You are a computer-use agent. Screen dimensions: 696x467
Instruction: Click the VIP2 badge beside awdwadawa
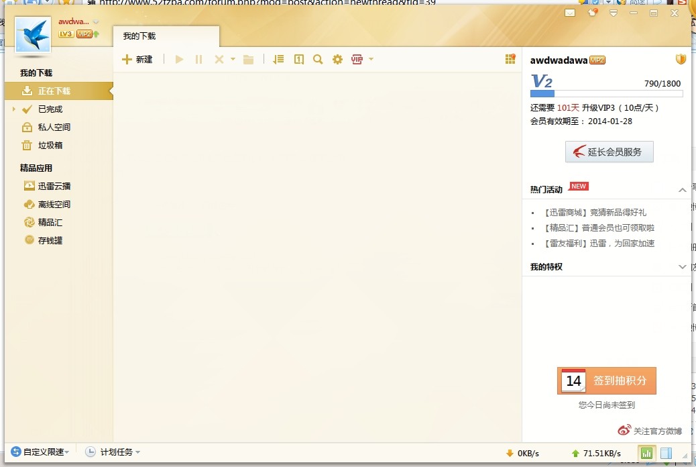click(x=597, y=60)
